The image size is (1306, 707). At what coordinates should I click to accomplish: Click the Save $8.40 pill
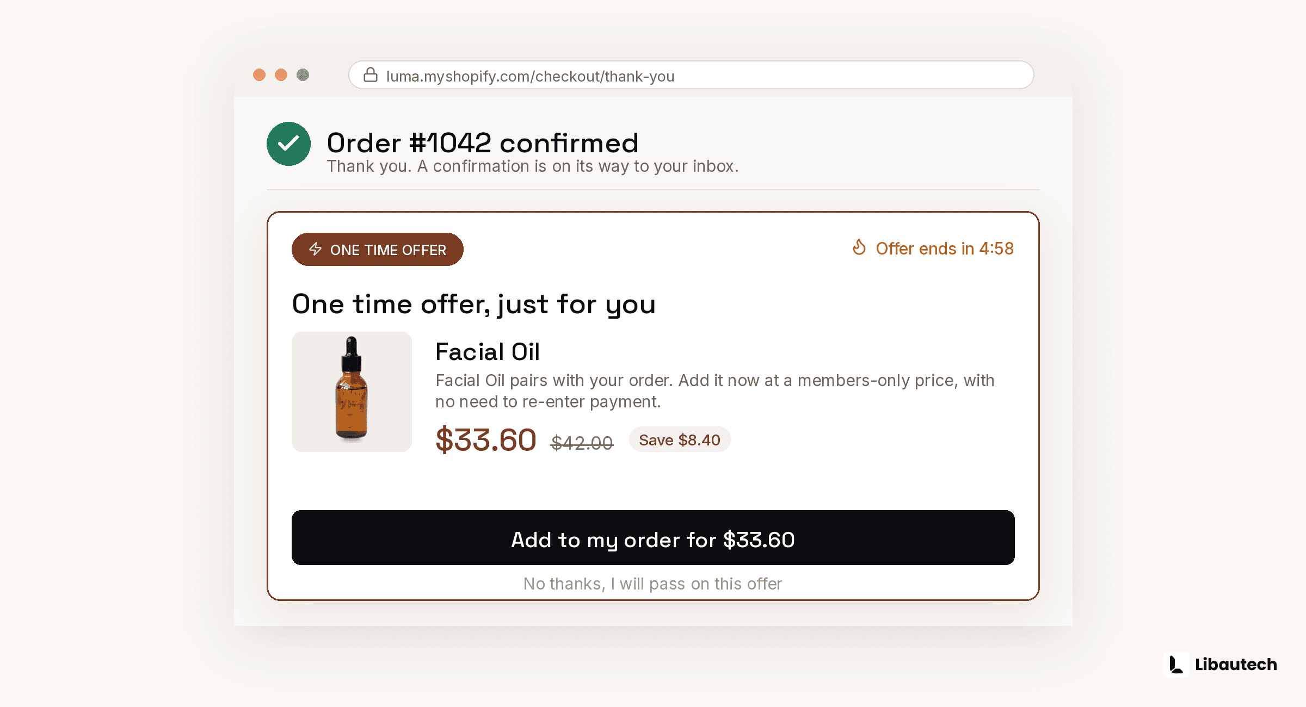click(680, 439)
